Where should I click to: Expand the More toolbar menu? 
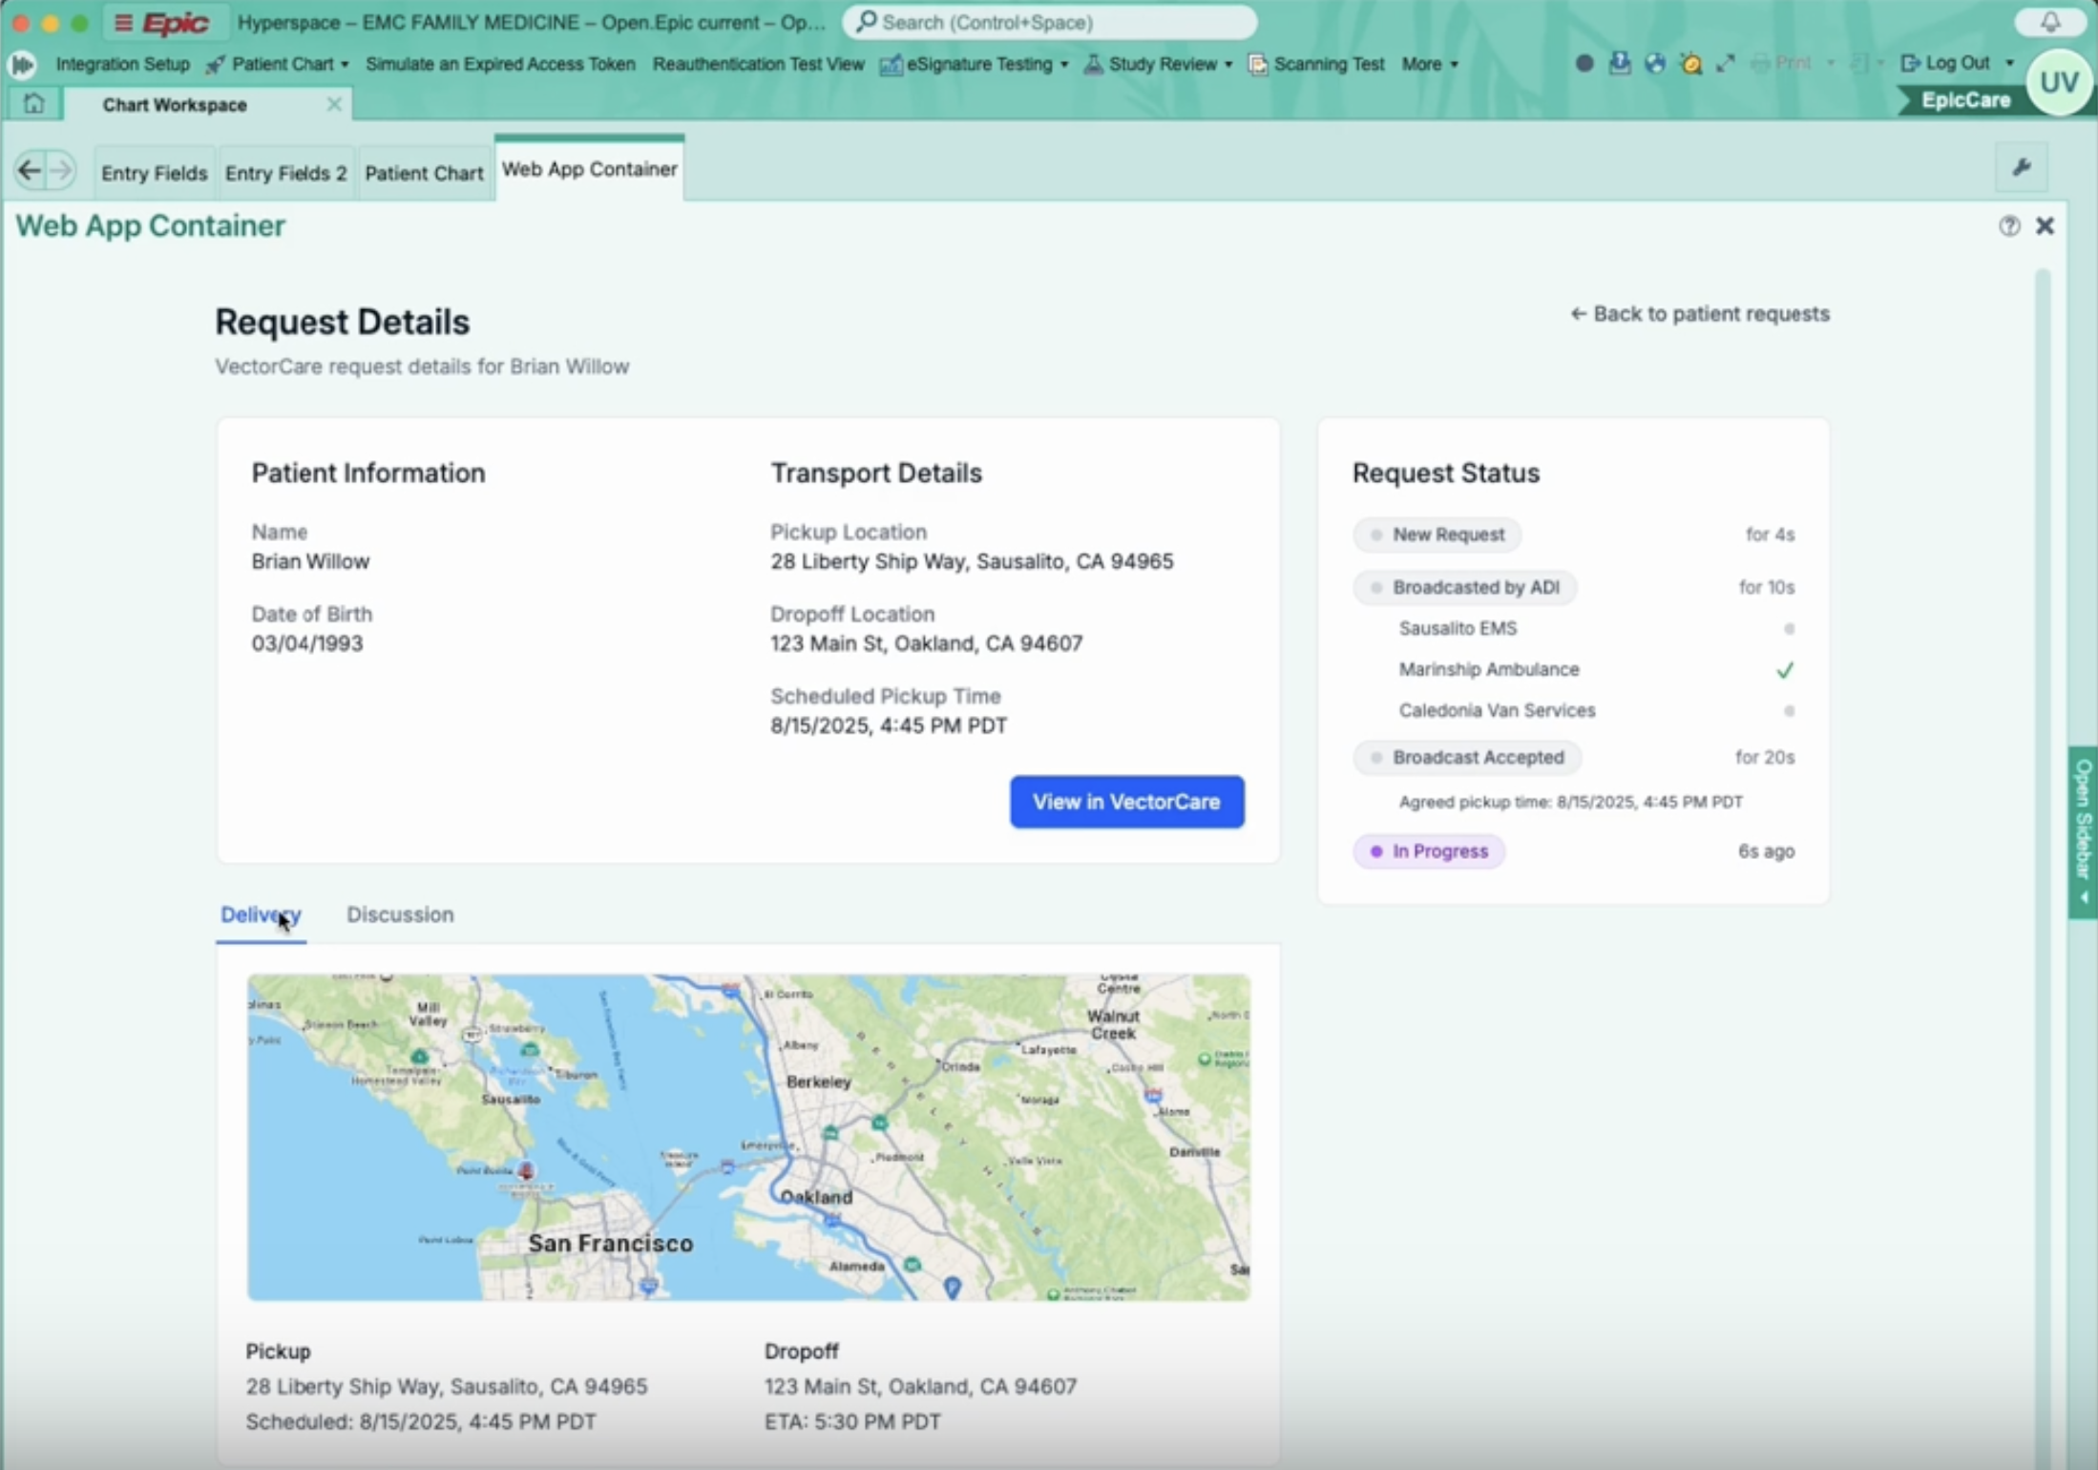click(1429, 64)
